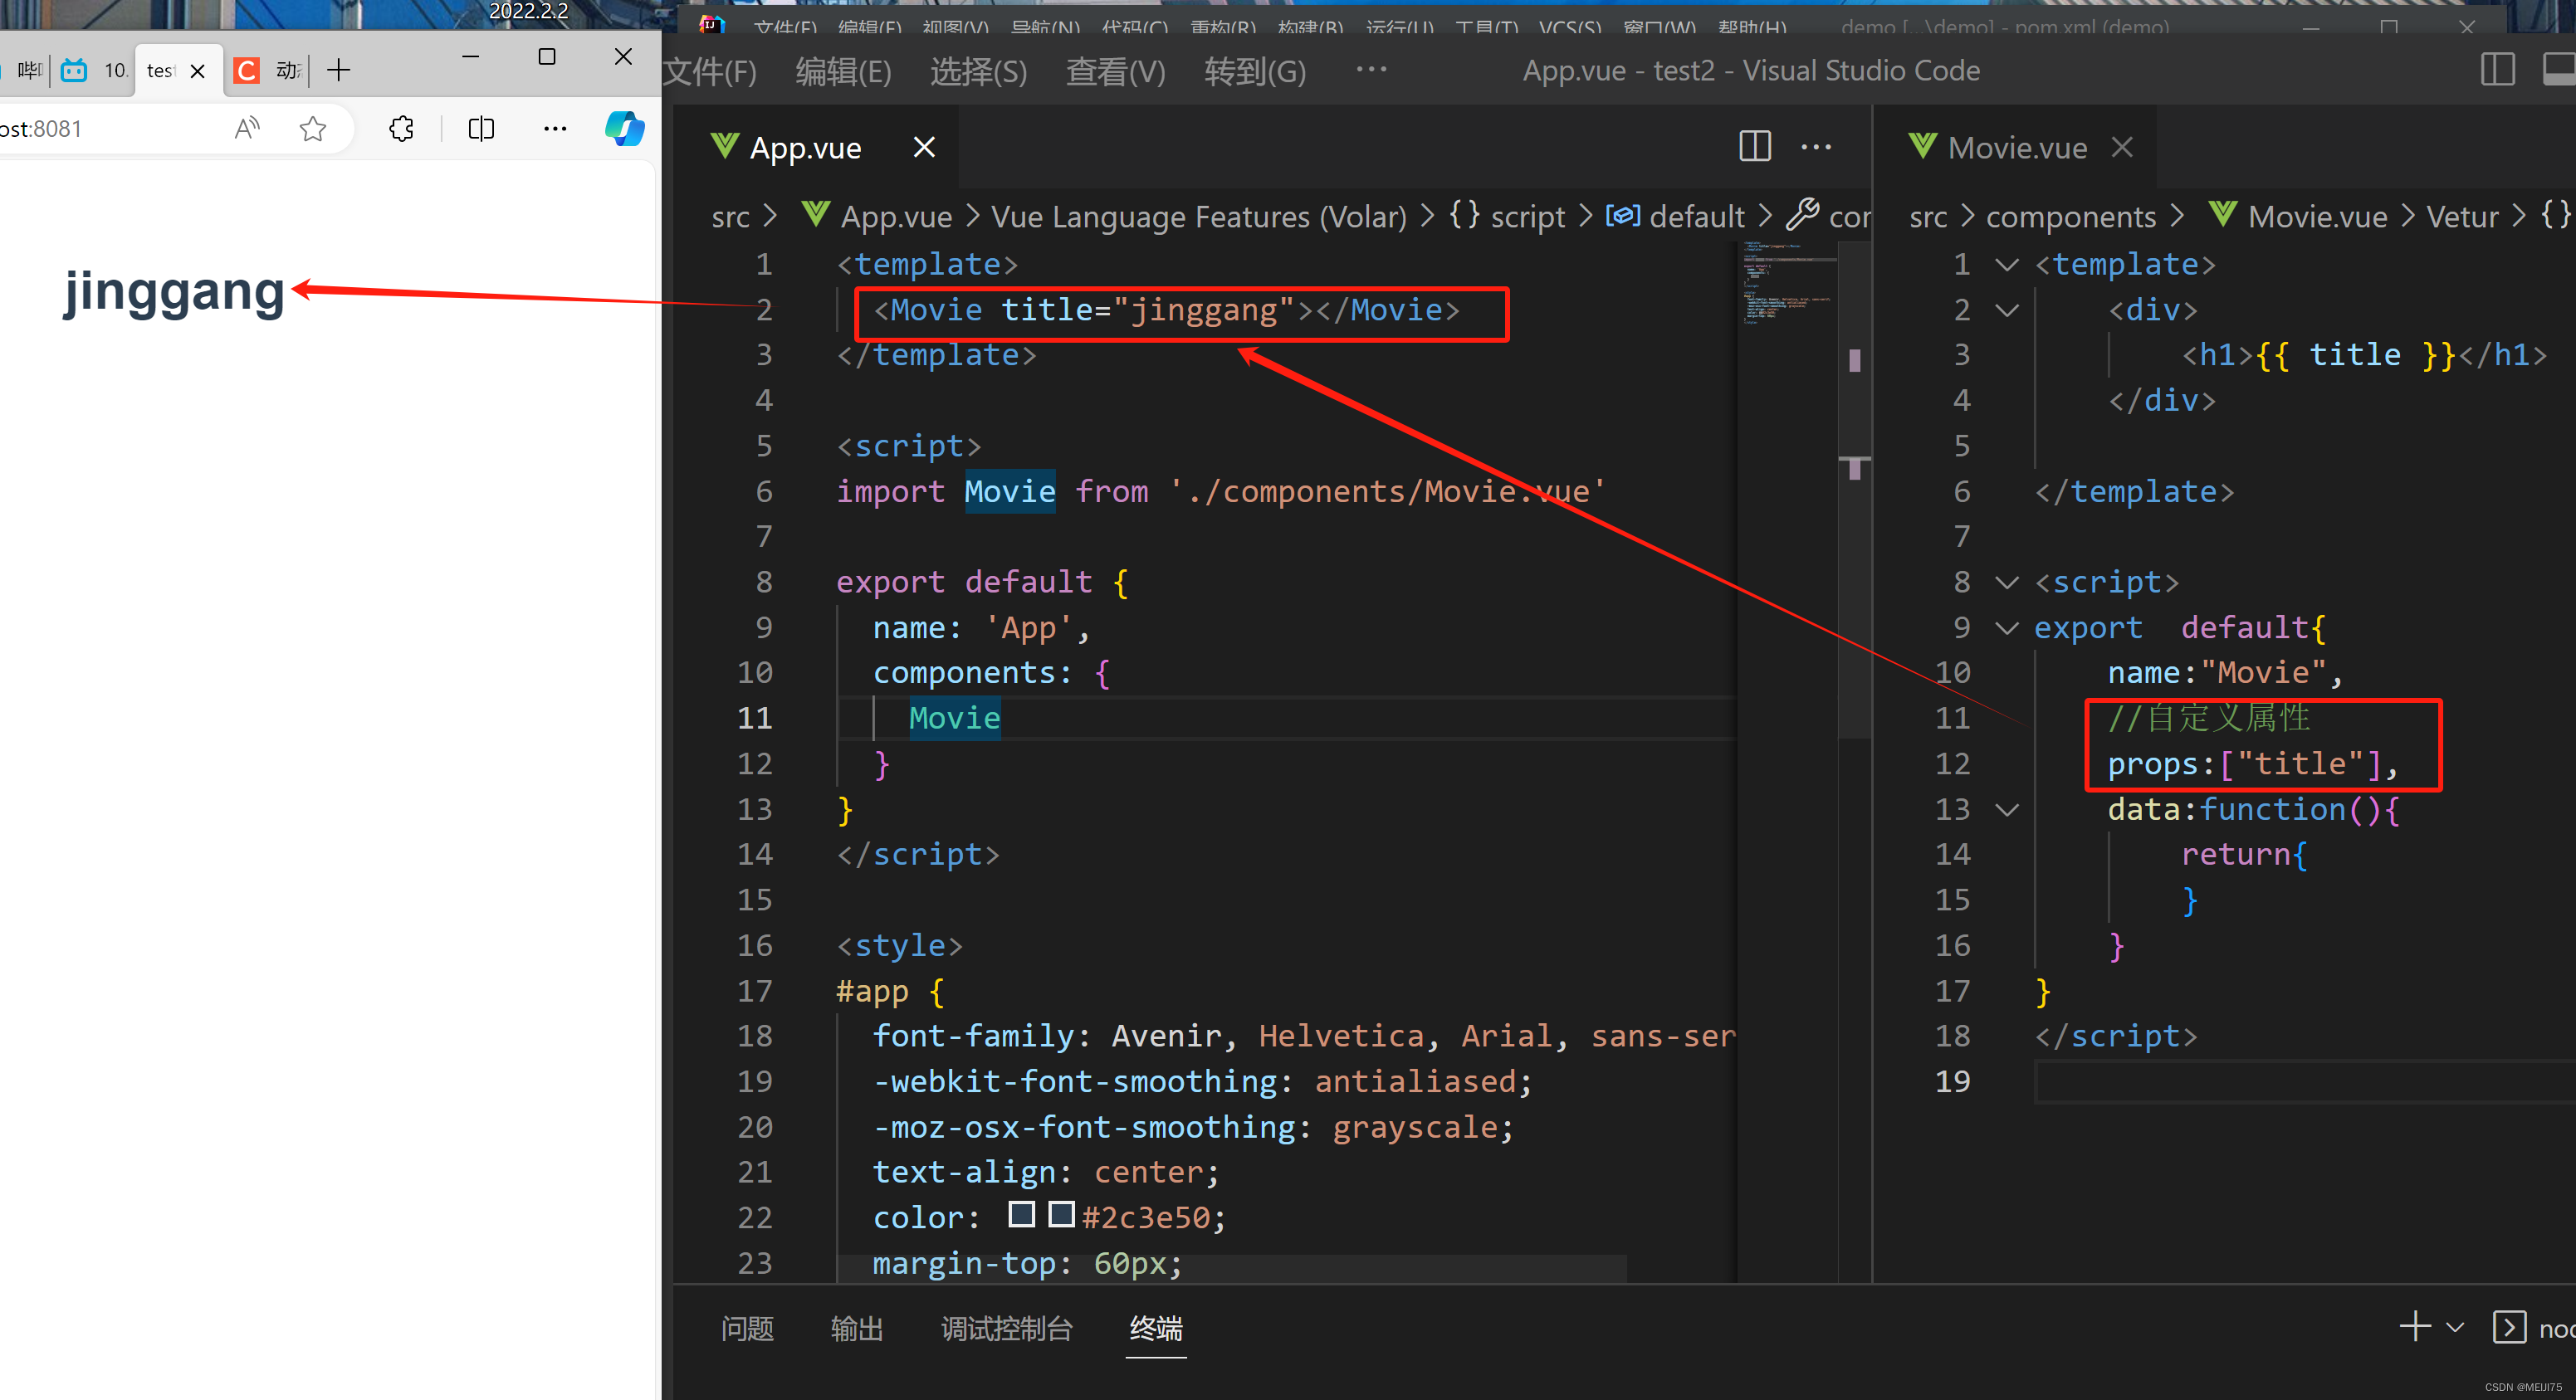
Task: Create new terminal with plus icon
Action: tap(2415, 1326)
